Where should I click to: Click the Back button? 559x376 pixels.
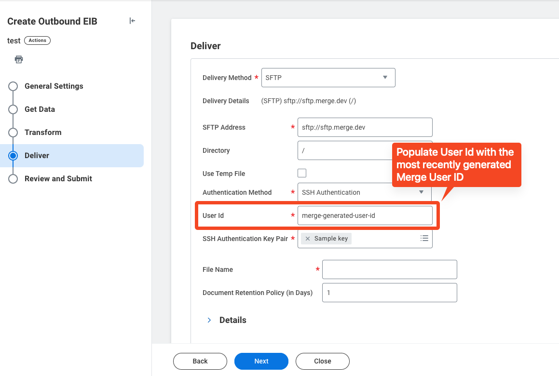tap(200, 361)
